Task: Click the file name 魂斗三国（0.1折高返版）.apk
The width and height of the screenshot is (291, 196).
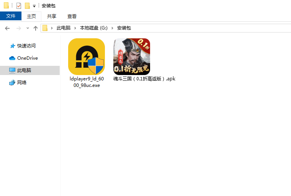Action: [x=144, y=79]
